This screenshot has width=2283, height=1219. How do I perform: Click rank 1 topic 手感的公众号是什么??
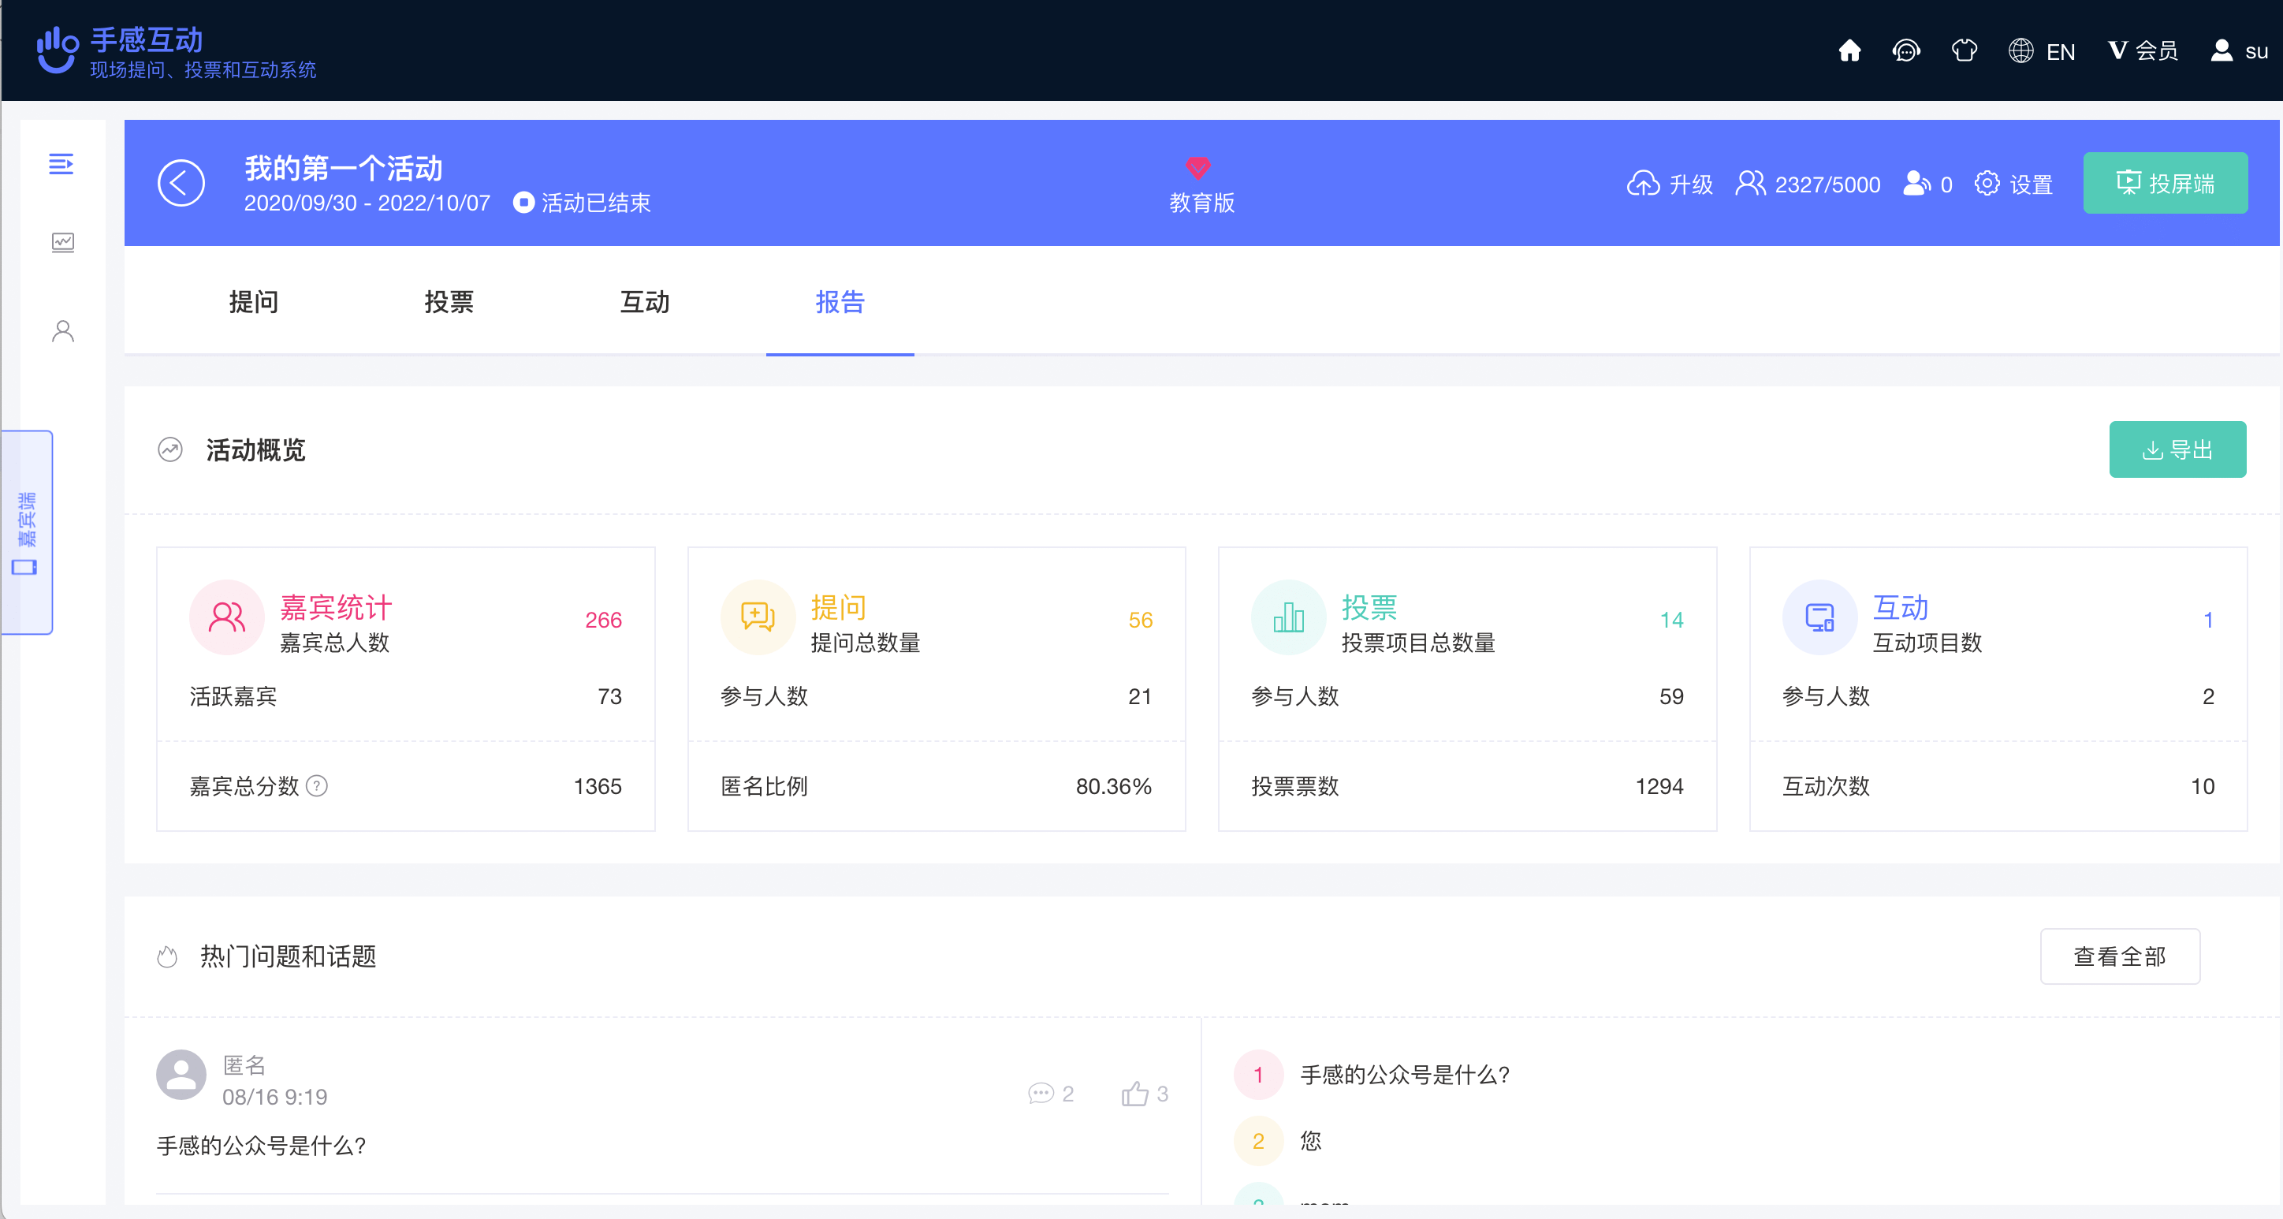(x=1405, y=1075)
